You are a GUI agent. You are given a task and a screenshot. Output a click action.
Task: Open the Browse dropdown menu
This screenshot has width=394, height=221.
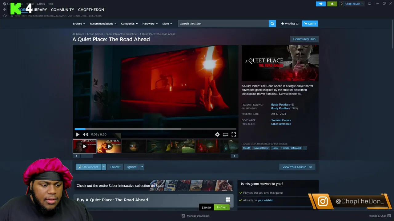(x=79, y=24)
